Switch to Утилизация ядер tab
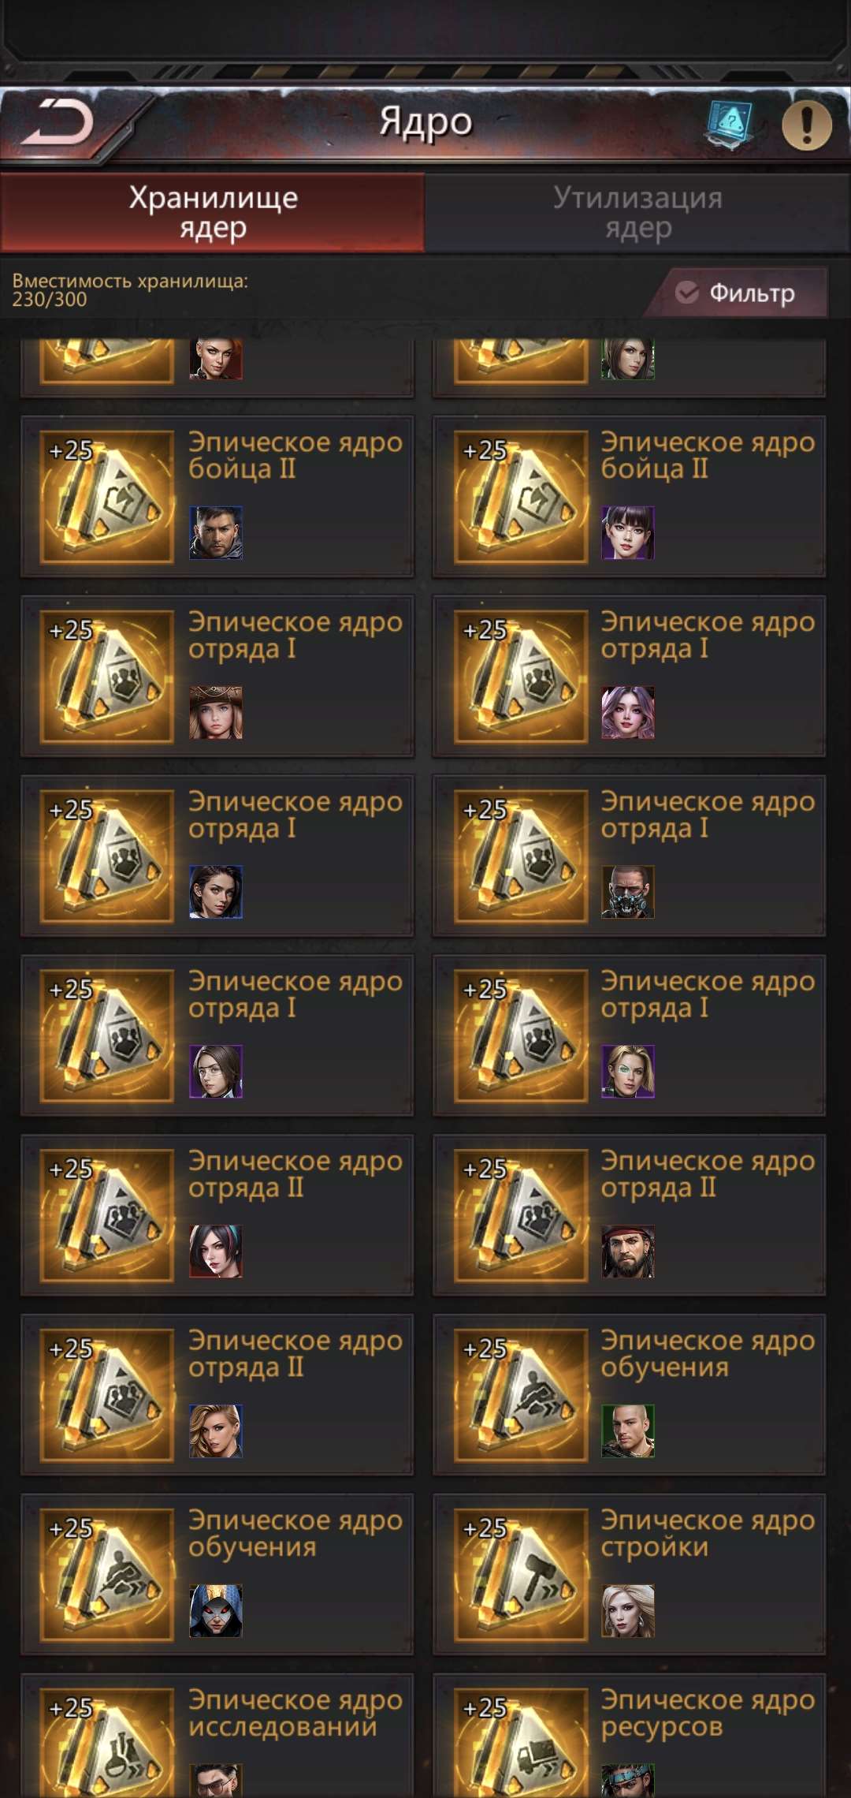This screenshot has height=1798, width=851. (637, 212)
